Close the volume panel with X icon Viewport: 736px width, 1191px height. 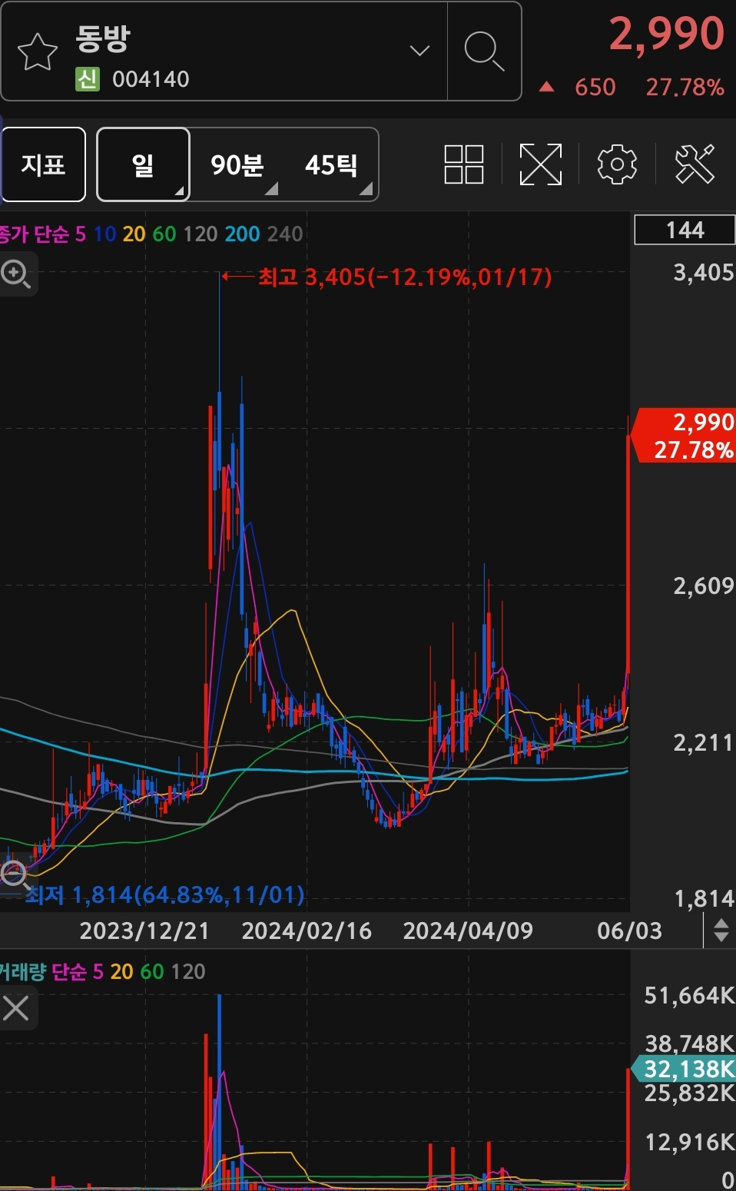point(16,1008)
